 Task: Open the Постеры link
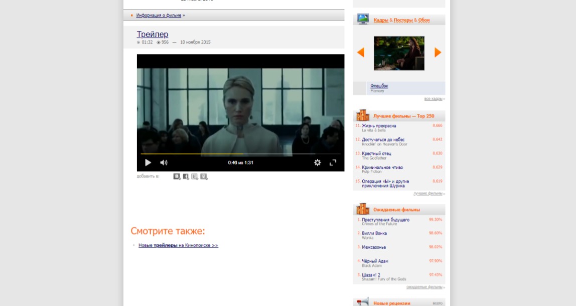(x=403, y=20)
